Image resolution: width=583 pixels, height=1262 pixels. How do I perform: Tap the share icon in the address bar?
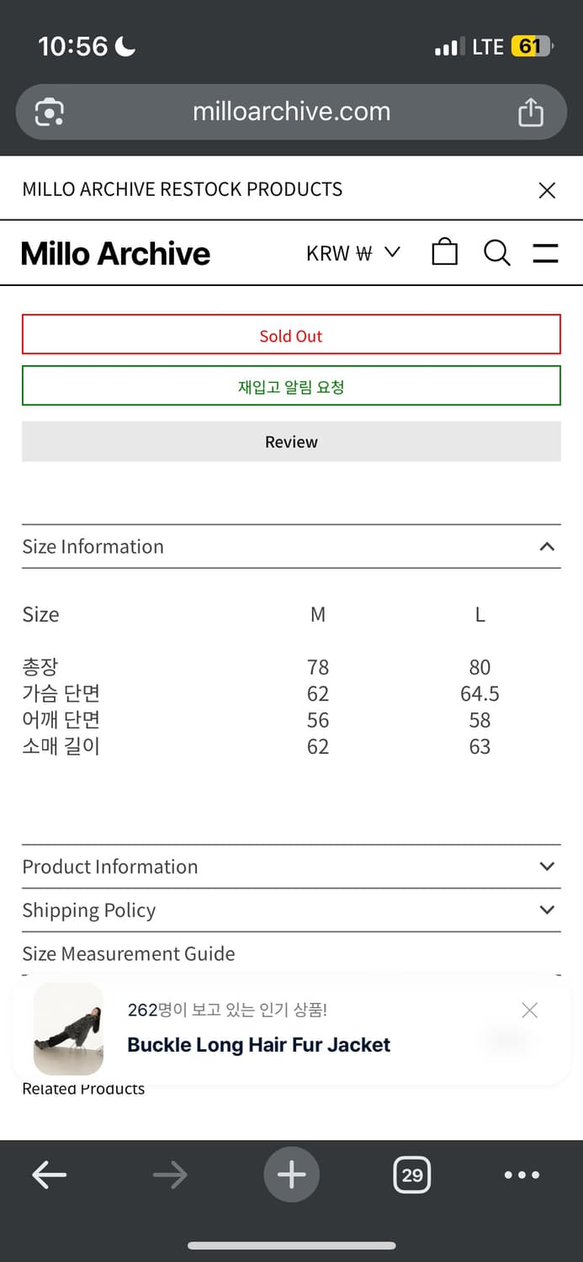pos(530,111)
